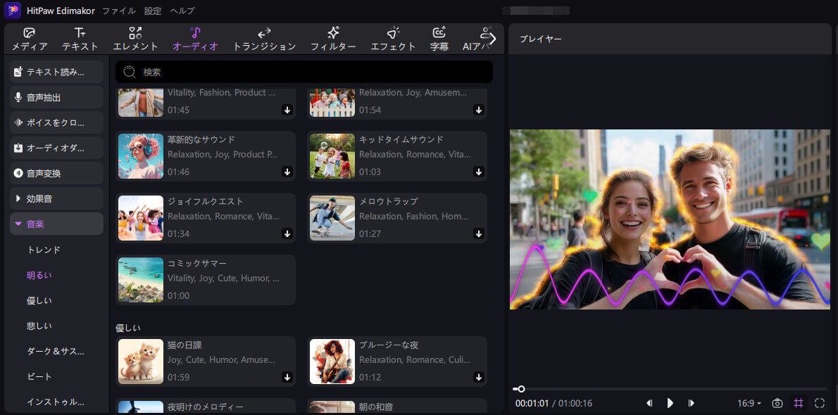Viewport: 838px width, 415px height.
Task: Click the HitPaw Edimakor logo icon
Action: coord(12,10)
